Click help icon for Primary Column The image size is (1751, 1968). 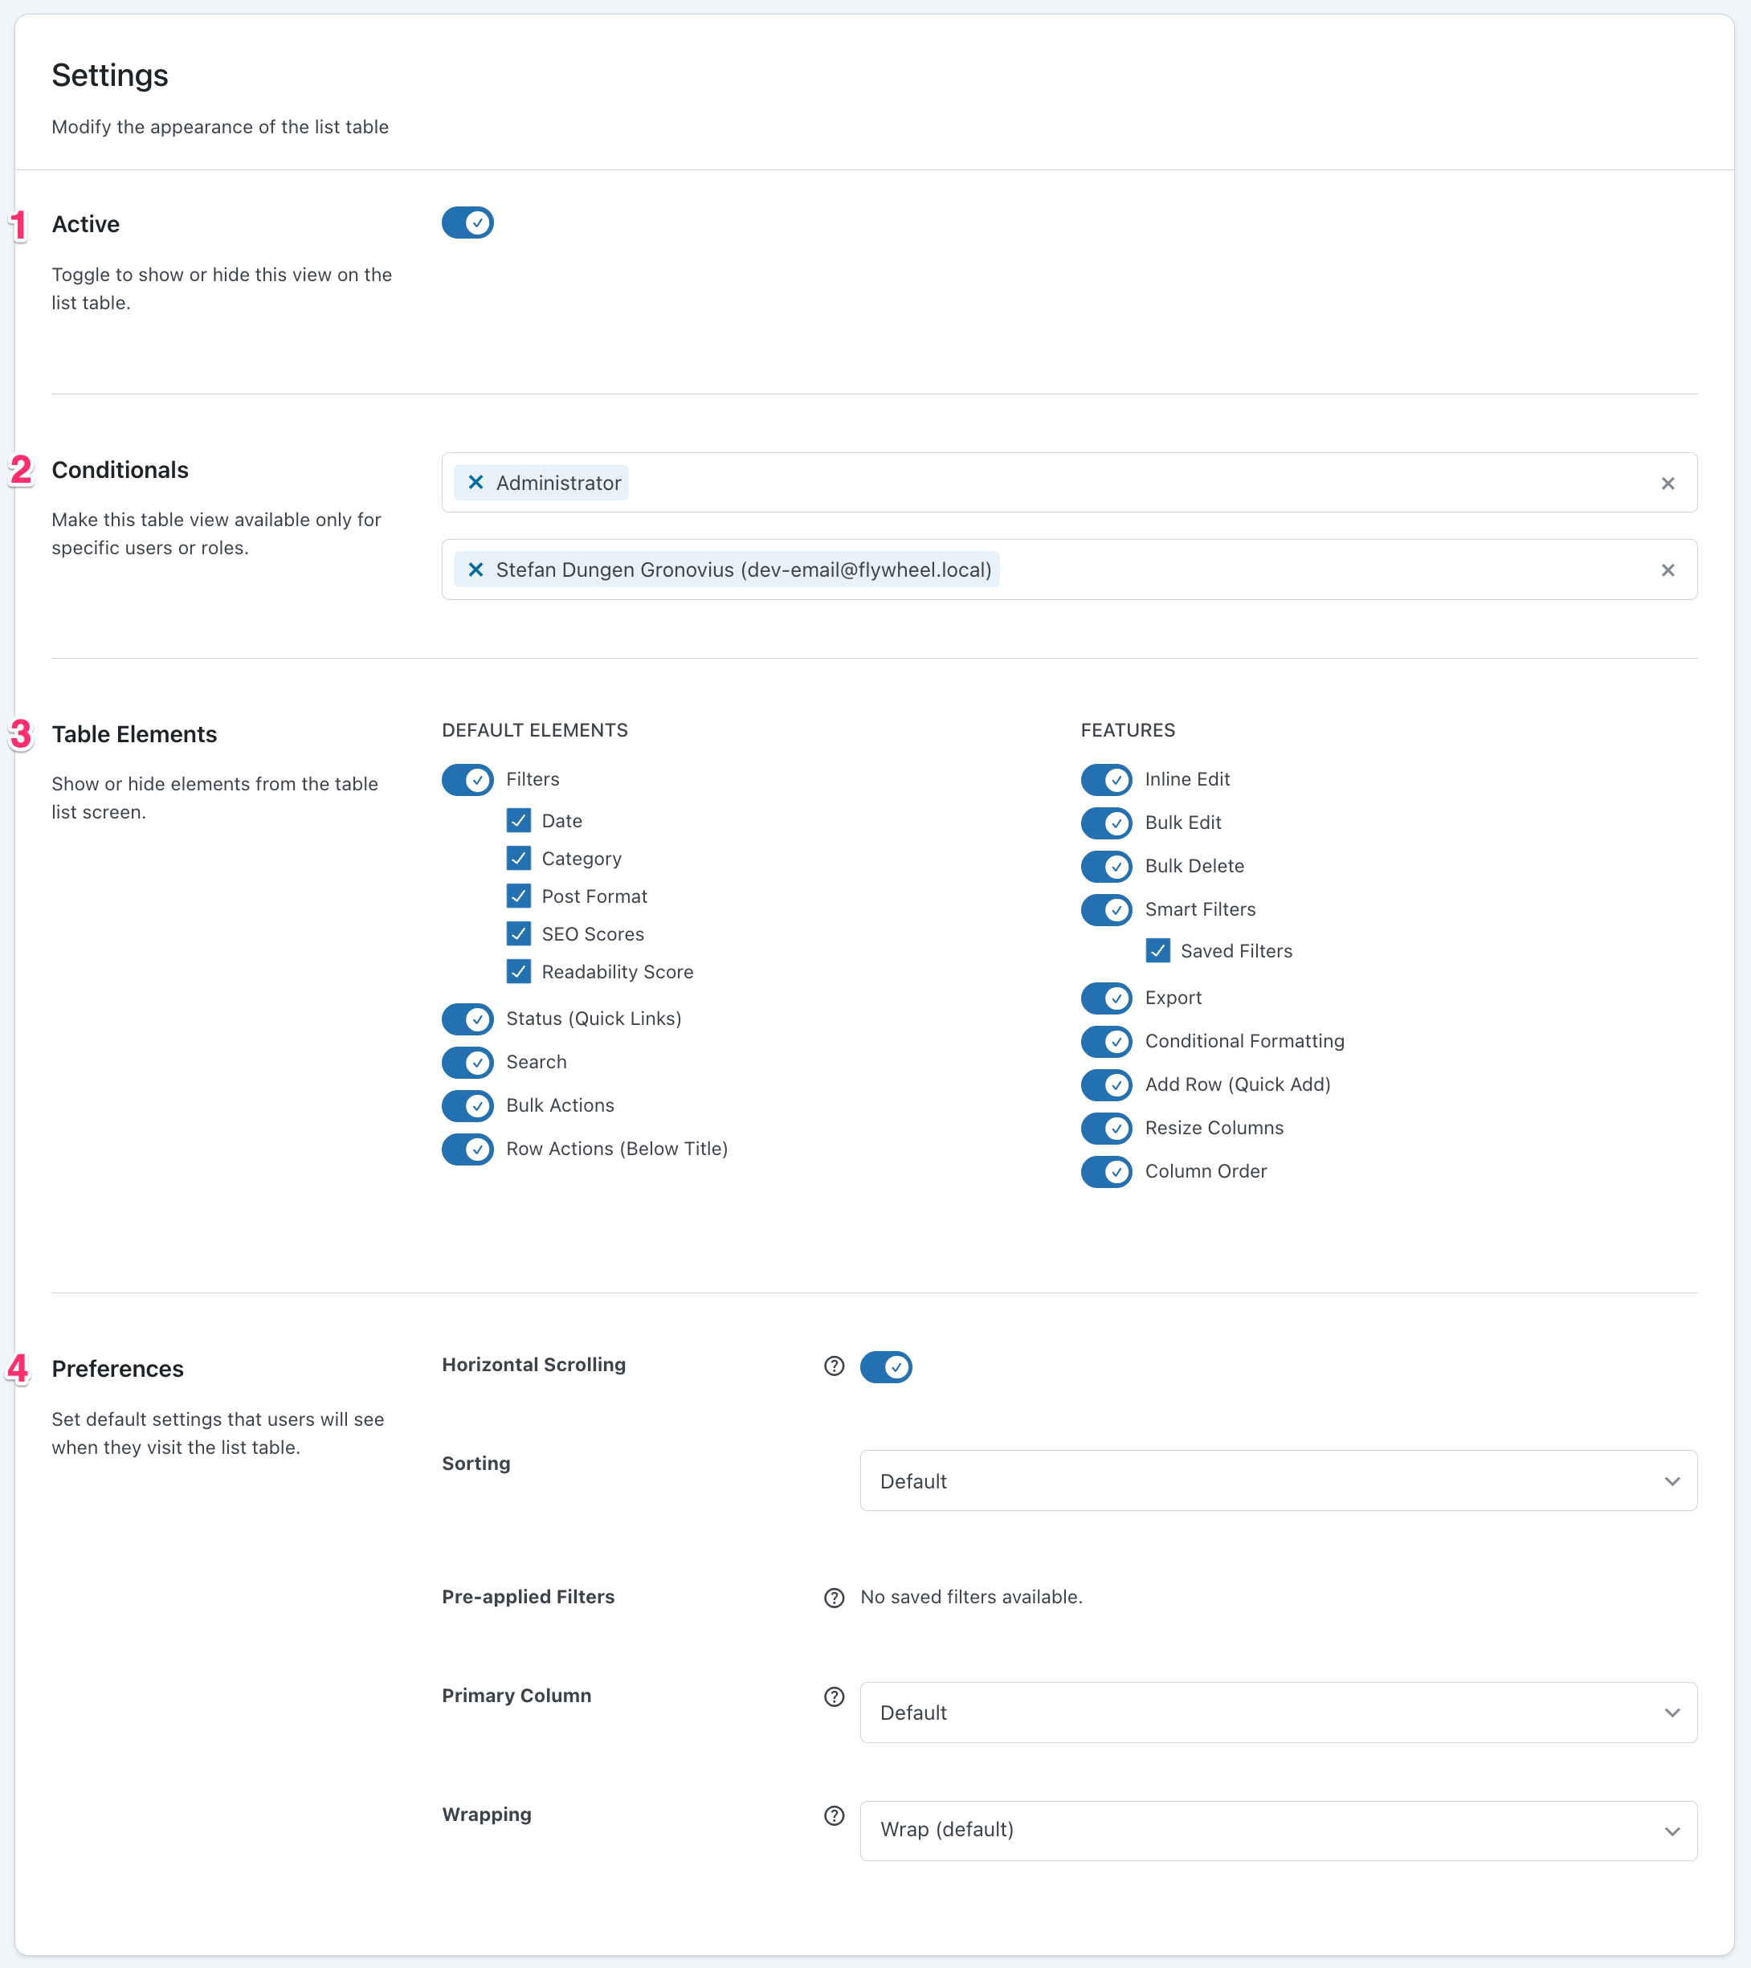pos(834,1696)
